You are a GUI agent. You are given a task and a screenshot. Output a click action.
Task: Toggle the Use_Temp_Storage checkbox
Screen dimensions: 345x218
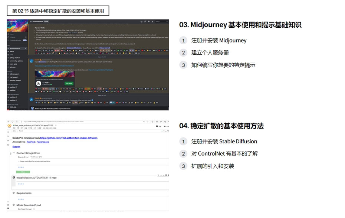[x=34, y=209]
